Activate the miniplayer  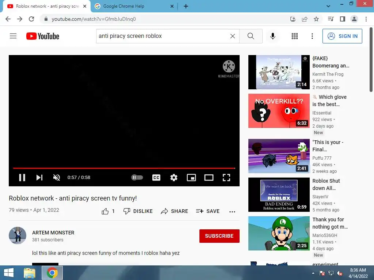[x=191, y=178]
